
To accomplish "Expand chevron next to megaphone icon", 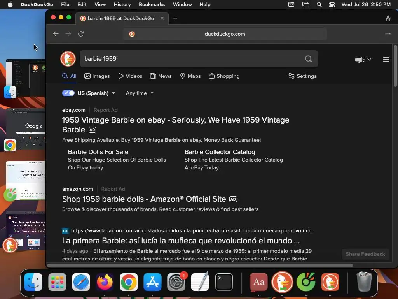I will [369, 60].
